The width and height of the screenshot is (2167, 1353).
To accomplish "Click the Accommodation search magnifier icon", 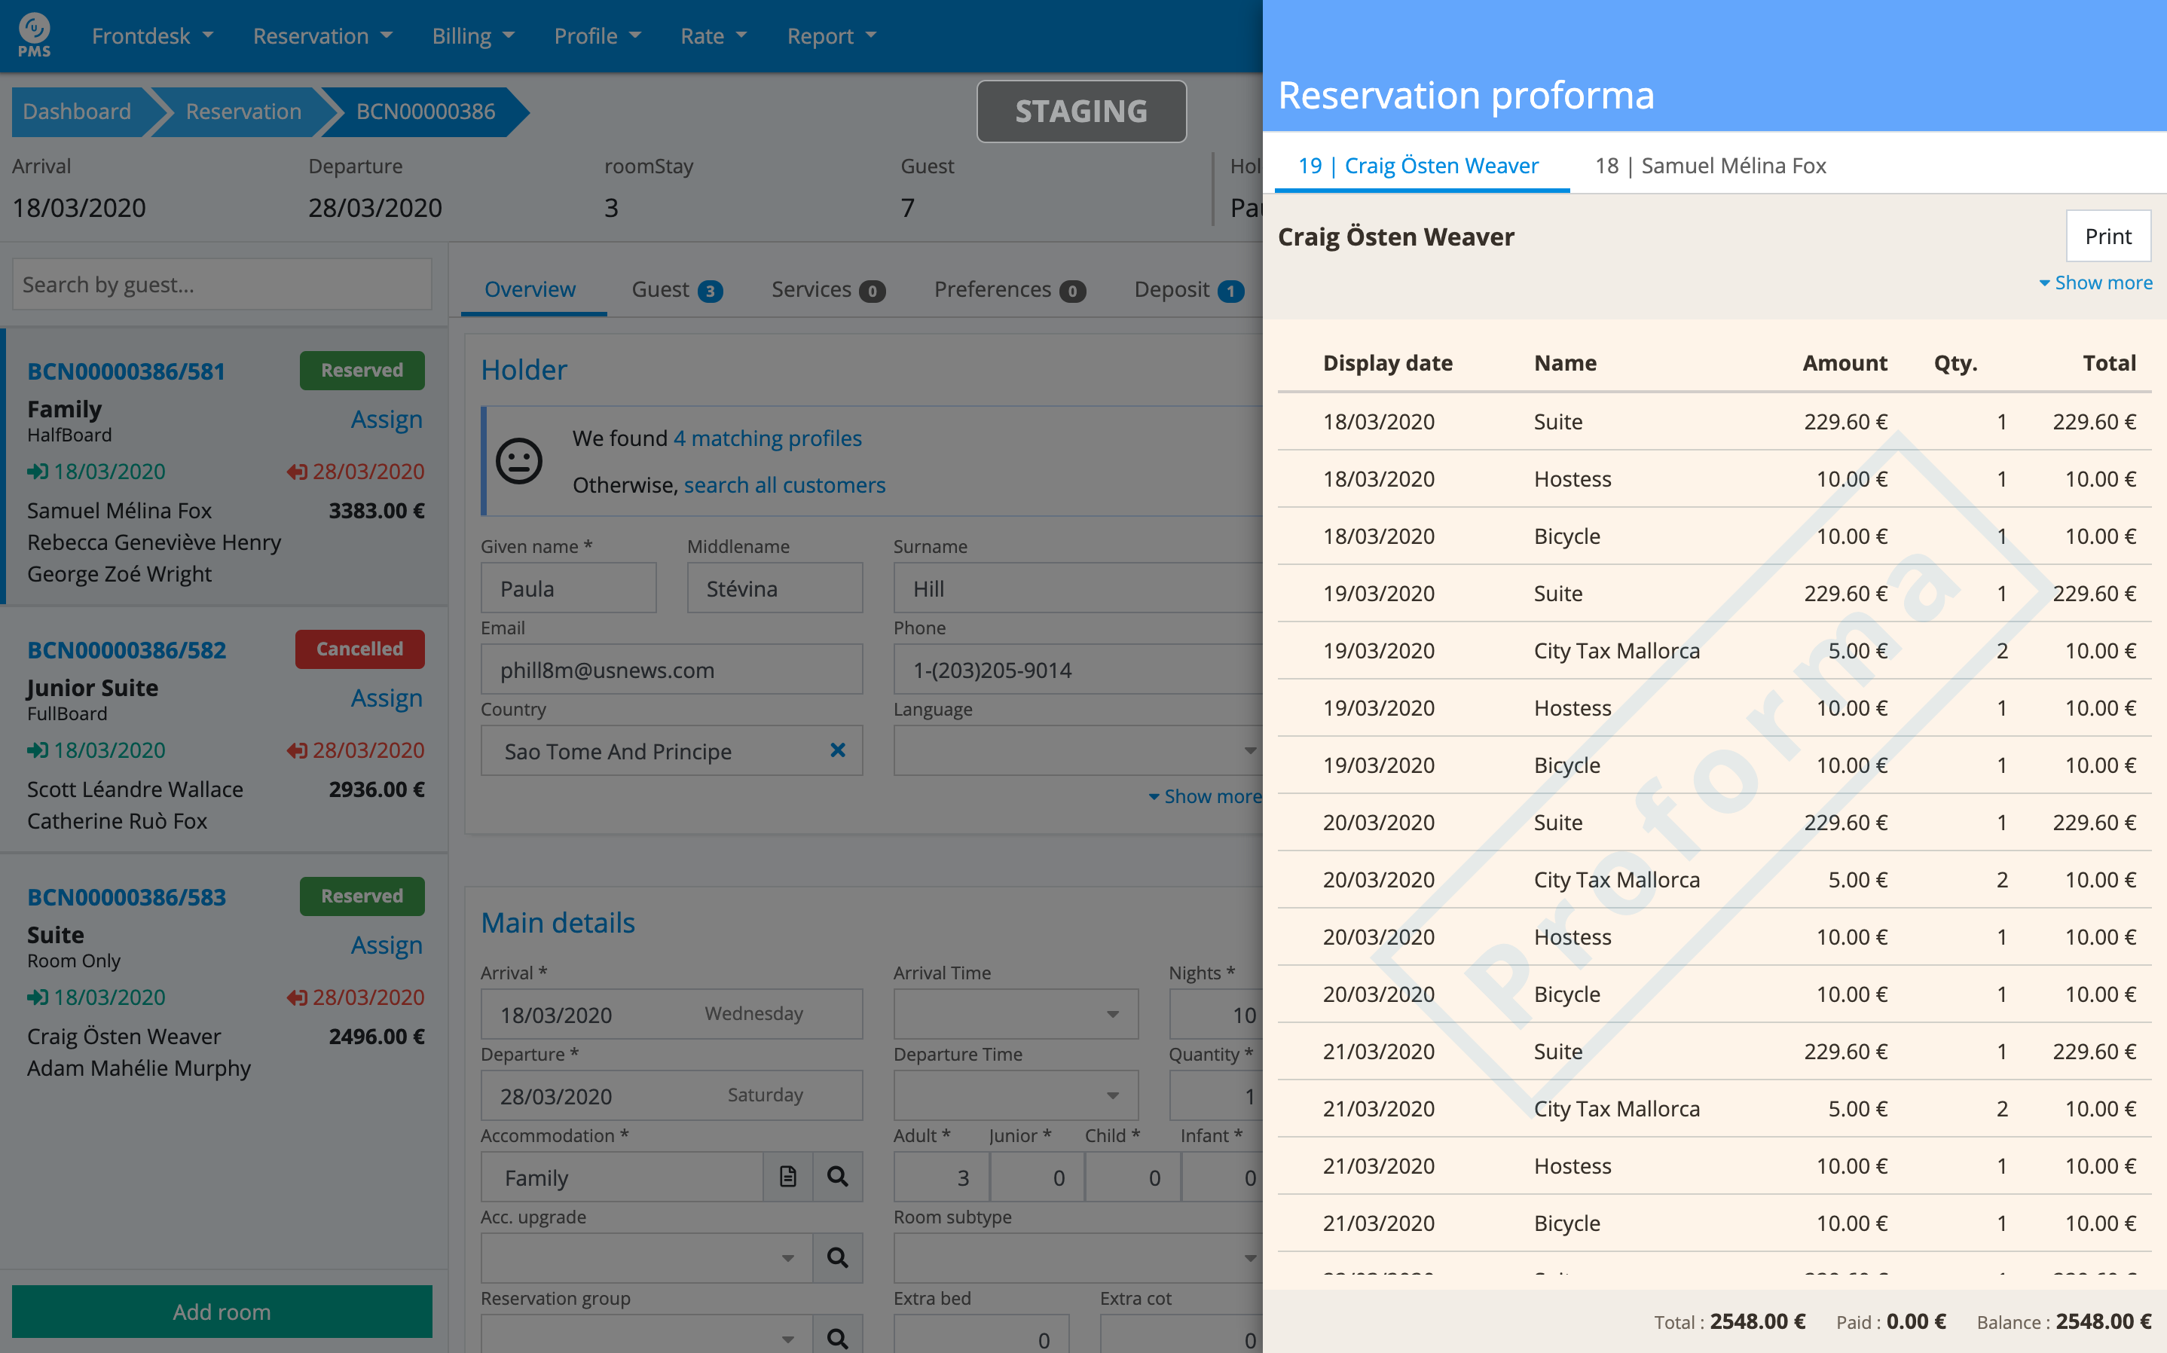I will pyautogui.click(x=836, y=1177).
